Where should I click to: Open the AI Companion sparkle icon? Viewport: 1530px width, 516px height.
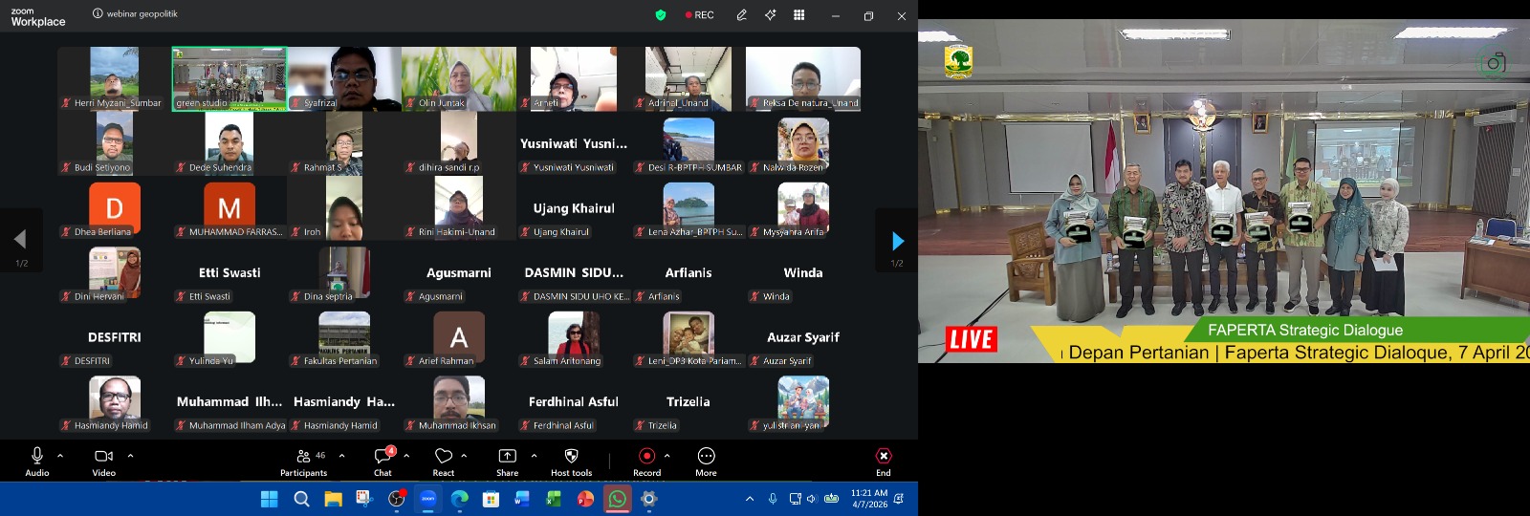[771, 15]
